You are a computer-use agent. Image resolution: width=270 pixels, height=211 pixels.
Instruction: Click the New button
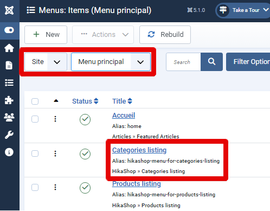pyautogui.click(x=46, y=35)
